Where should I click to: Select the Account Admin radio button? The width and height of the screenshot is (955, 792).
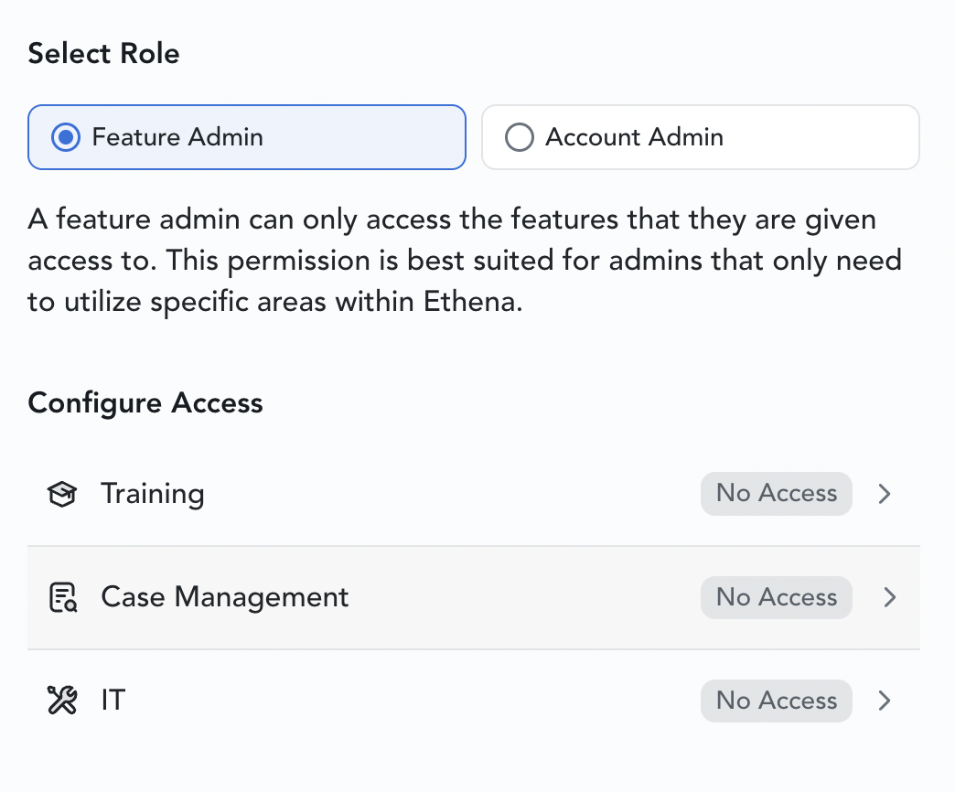519,137
